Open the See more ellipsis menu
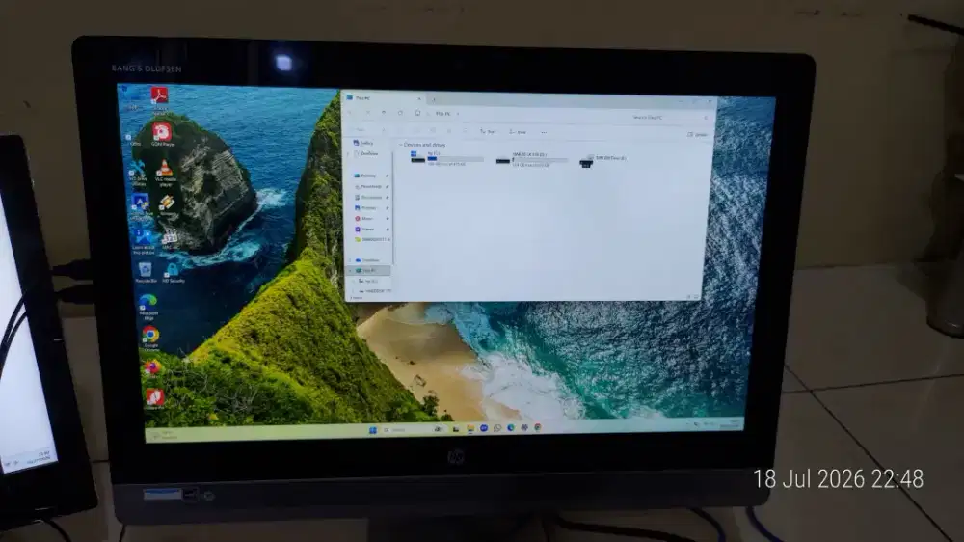The image size is (964, 542). coord(544,132)
